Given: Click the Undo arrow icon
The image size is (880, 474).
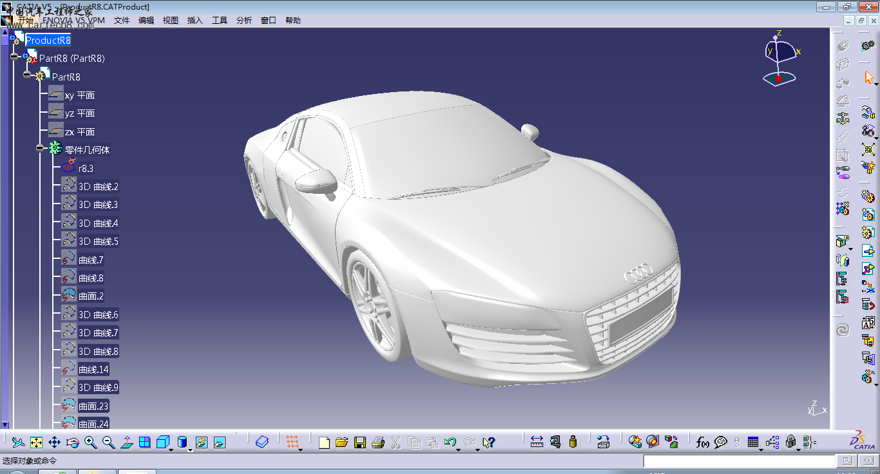Looking at the screenshot, I should [x=450, y=442].
